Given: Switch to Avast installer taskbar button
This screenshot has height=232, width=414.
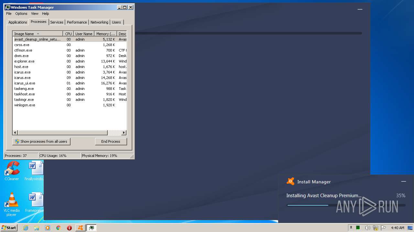Looking at the screenshot, I should [x=80, y=228].
